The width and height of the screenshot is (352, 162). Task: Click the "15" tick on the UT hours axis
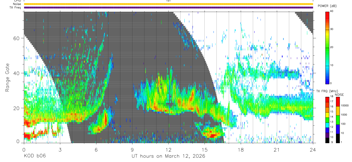205,149
